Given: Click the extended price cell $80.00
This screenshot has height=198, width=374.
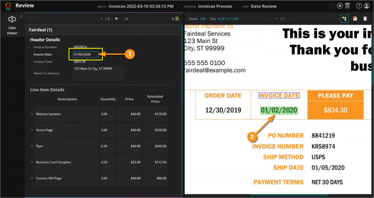Looking at the screenshot, I should pos(155,178).
